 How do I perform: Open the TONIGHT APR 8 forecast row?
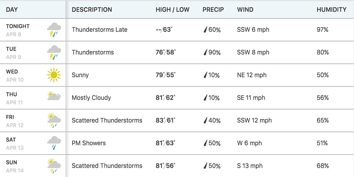click(177, 30)
